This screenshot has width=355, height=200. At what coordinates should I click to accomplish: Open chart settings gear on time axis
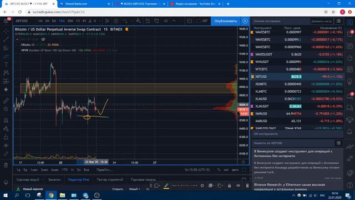click(243, 162)
